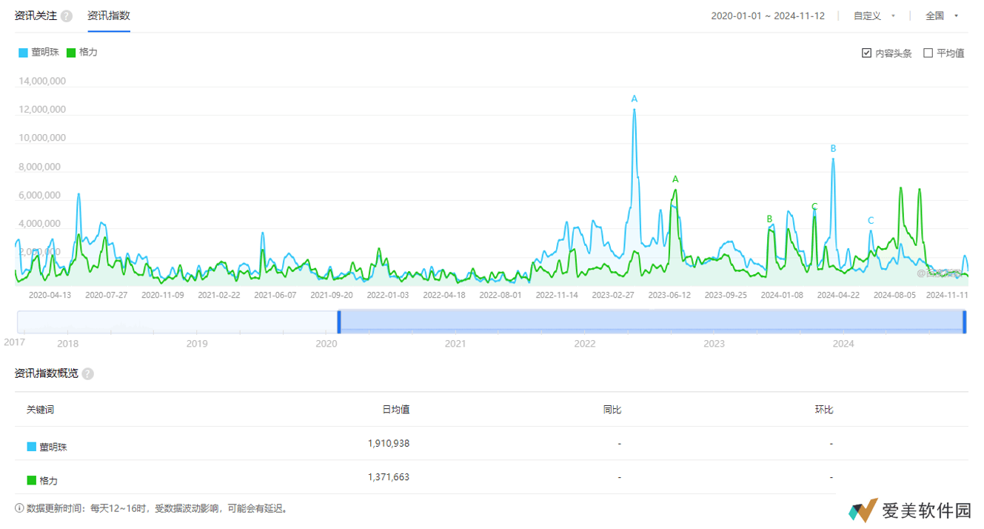The width and height of the screenshot is (984, 529).
Task: Click the blue marker A at the highest peak
Action: point(634,99)
